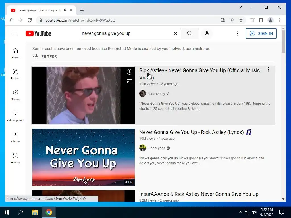Expand the FILTERS options
The image size is (291, 218).
point(45,57)
